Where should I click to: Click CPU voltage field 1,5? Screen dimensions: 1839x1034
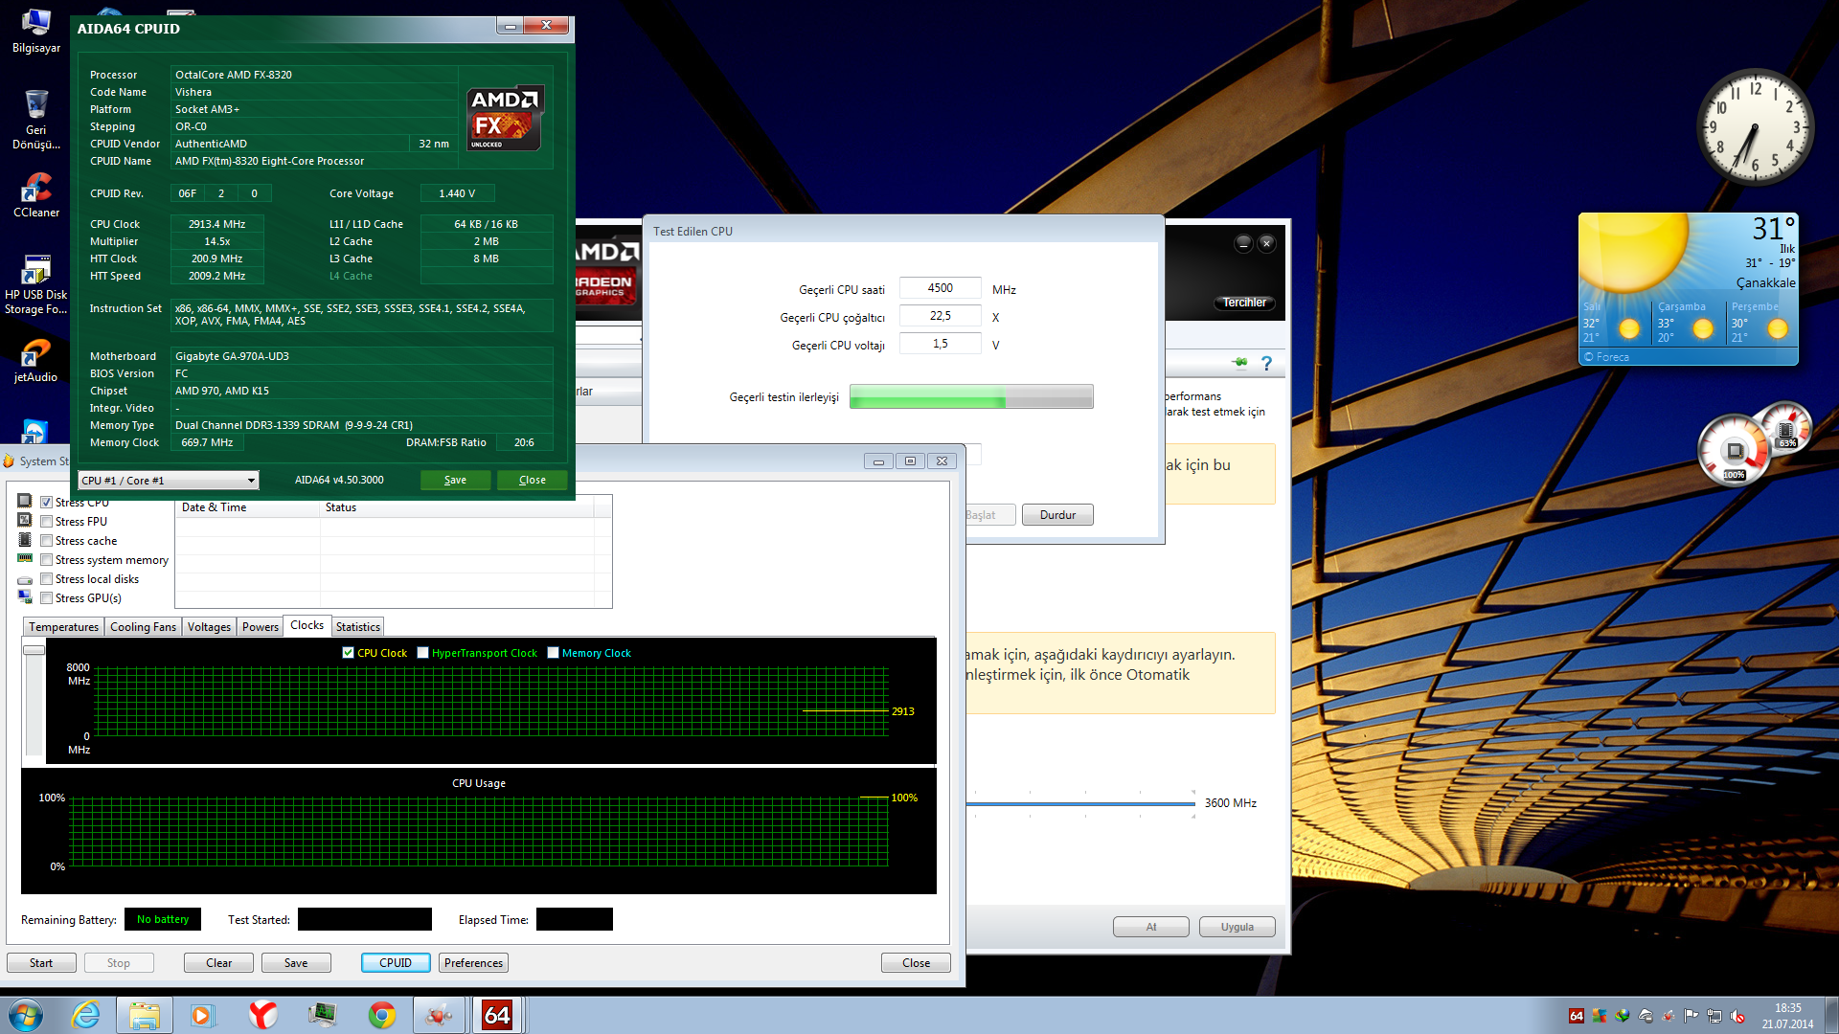coord(940,344)
